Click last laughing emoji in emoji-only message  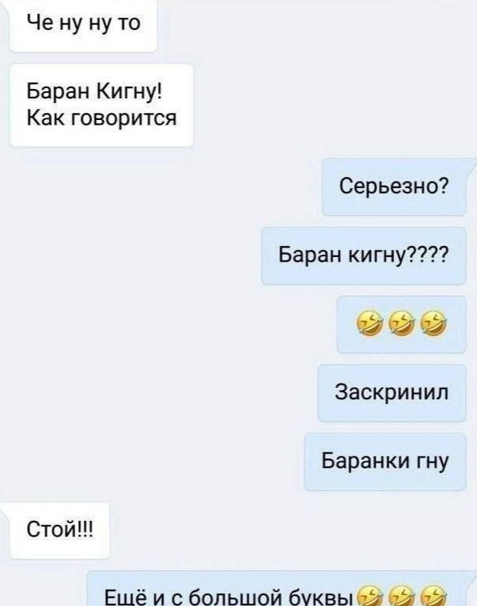(x=434, y=324)
